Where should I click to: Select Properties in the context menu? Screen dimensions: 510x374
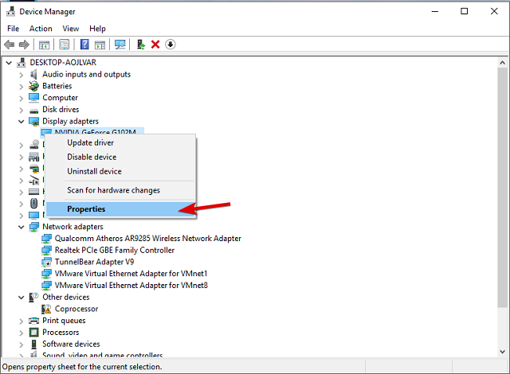coord(120,209)
